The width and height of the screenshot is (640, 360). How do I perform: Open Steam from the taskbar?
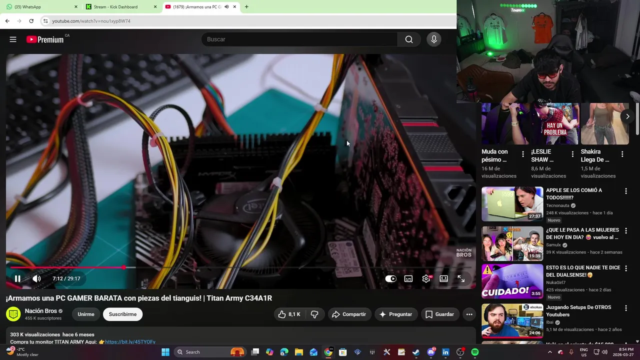pyautogui.click(x=416, y=352)
